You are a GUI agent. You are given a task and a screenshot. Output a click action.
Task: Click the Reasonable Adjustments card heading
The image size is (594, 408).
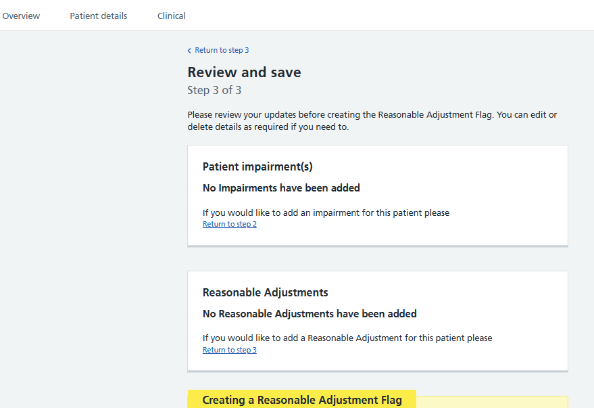(x=265, y=292)
